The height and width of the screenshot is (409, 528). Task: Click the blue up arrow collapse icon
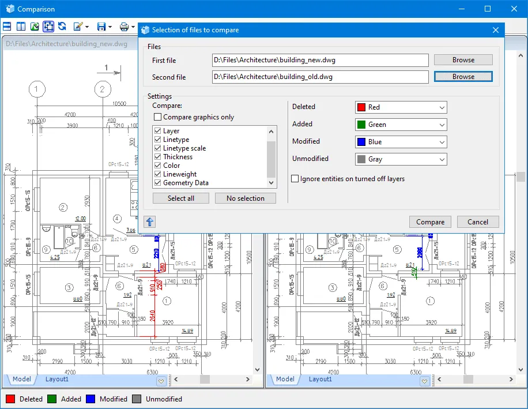point(150,222)
